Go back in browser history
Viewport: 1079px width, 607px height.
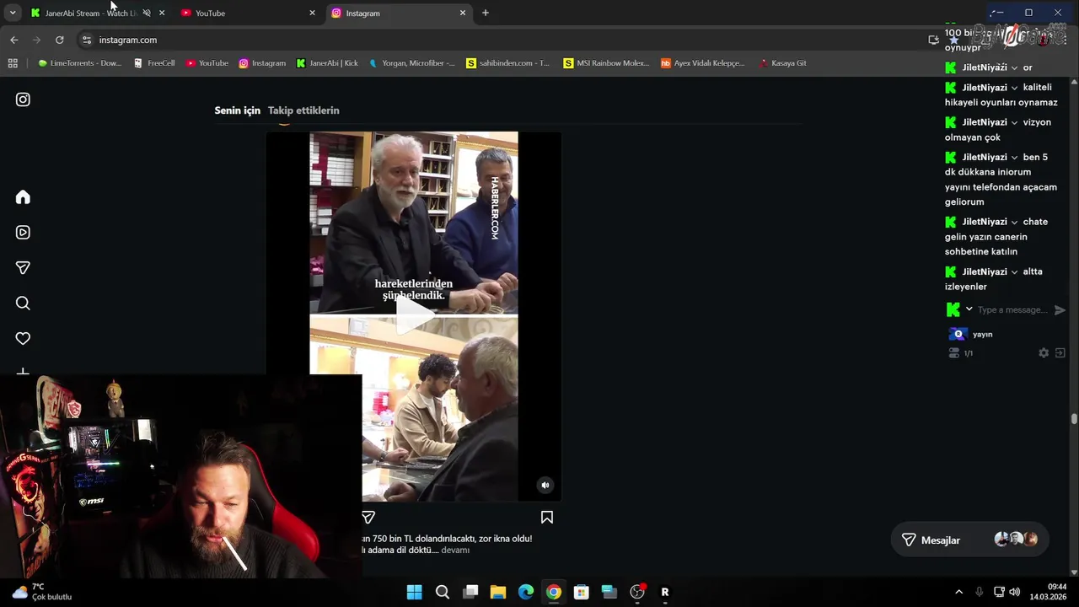[x=13, y=40]
